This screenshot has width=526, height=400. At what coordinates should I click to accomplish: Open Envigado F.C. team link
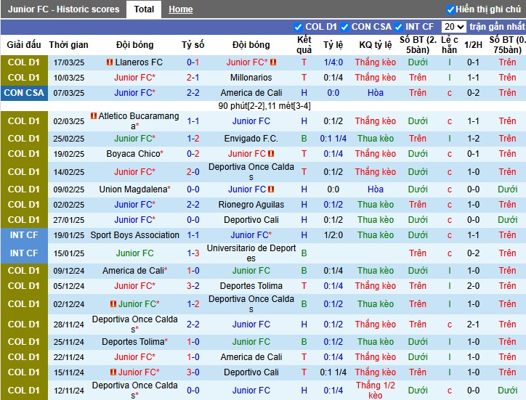pos(251,139)
